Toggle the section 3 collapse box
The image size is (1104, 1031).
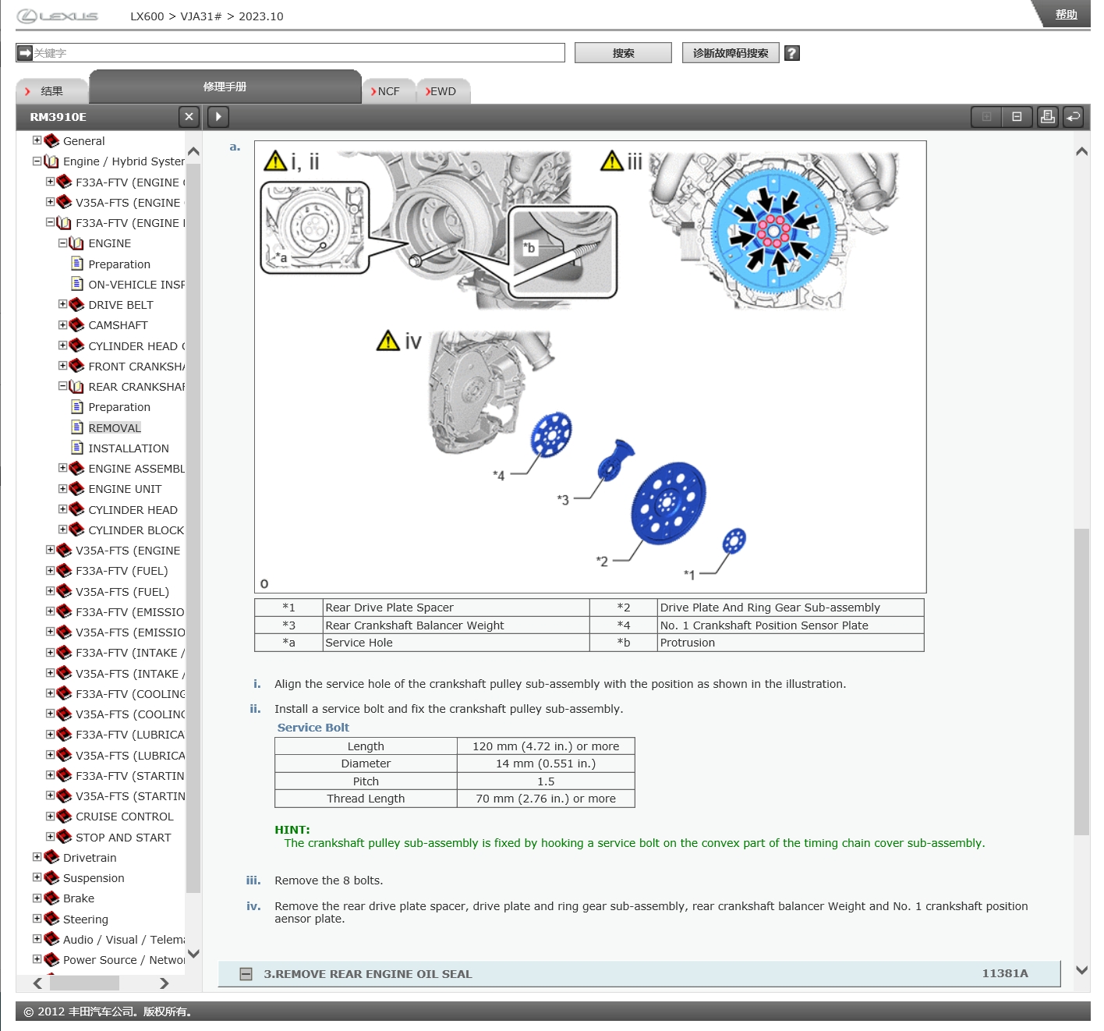[x=246, y=974]
